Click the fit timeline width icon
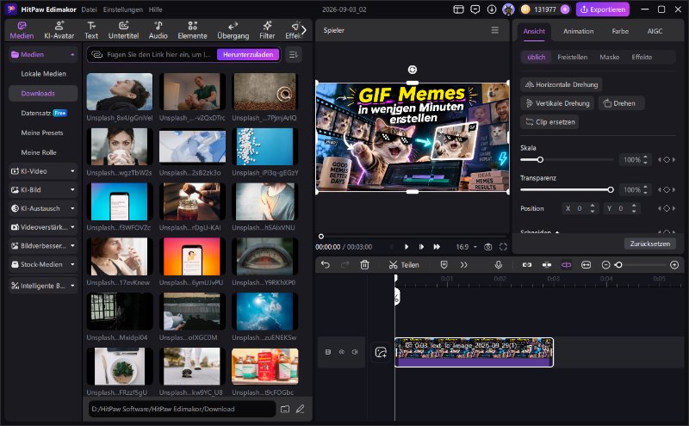The width and height of the screenshot is (689, 426). click(x=586, y=264)
